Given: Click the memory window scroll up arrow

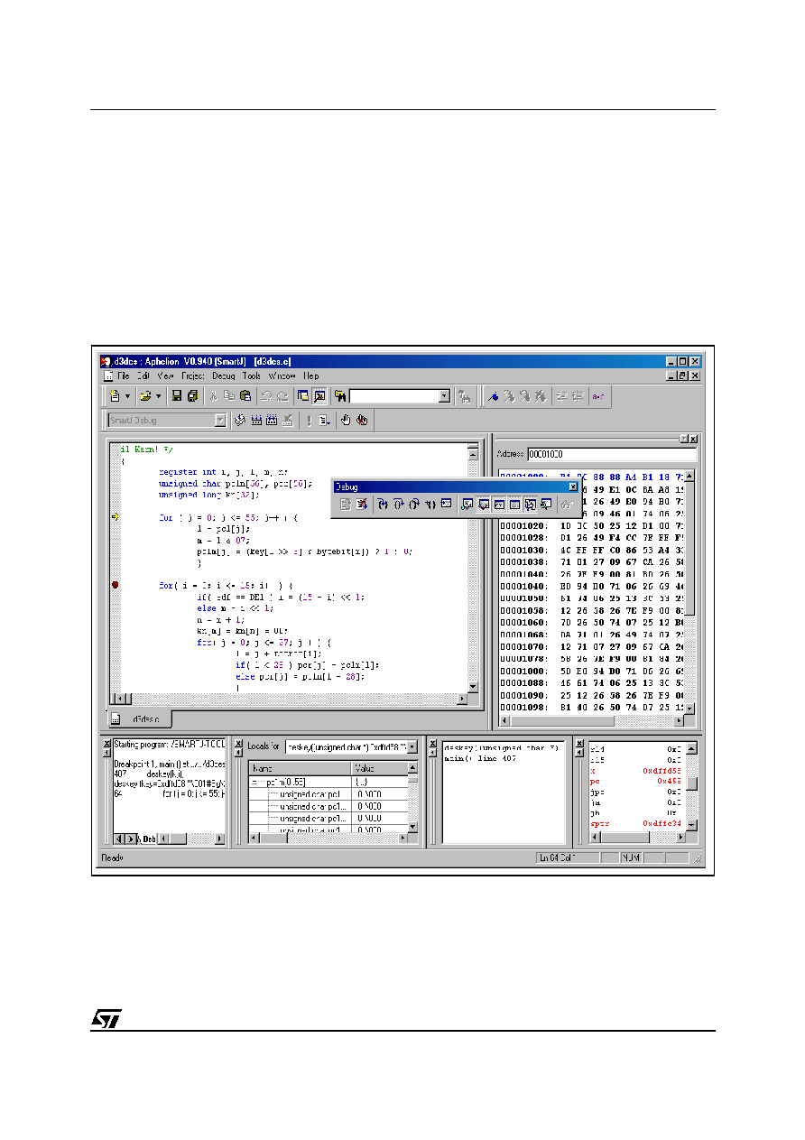Looking at the screenshot, I should point(690,476).
